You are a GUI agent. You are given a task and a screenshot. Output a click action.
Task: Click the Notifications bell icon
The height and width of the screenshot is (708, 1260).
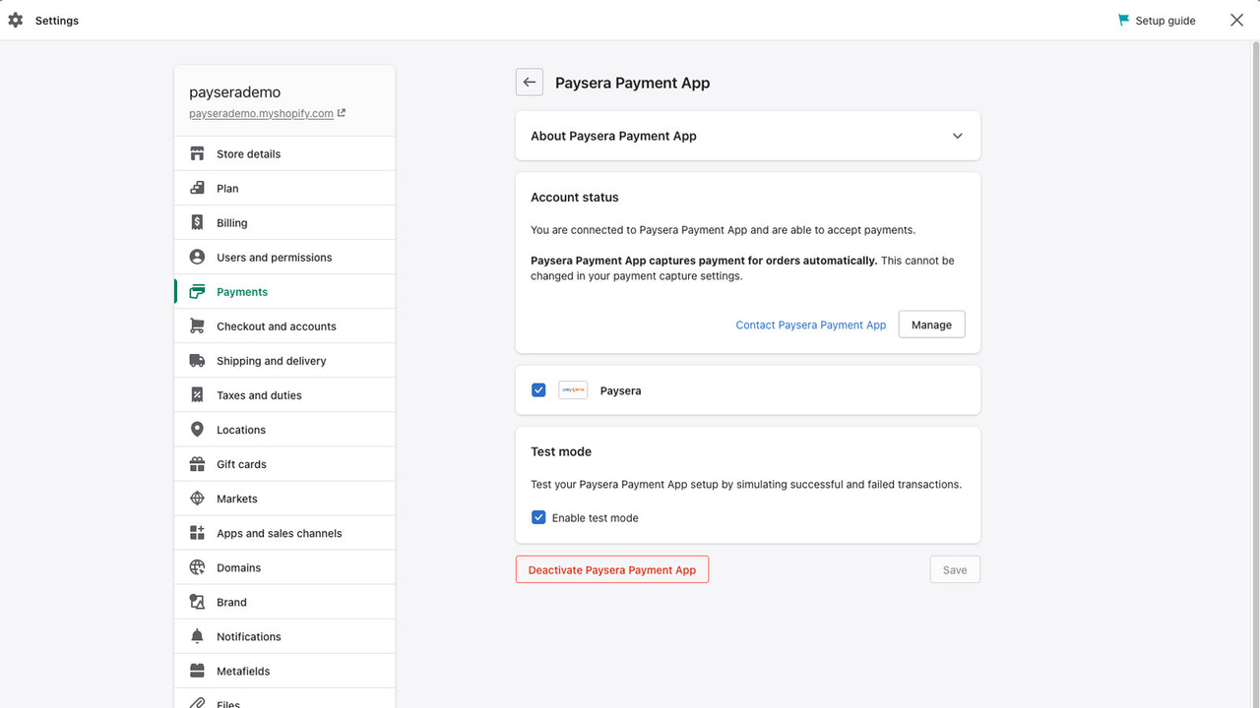point(197,635)
